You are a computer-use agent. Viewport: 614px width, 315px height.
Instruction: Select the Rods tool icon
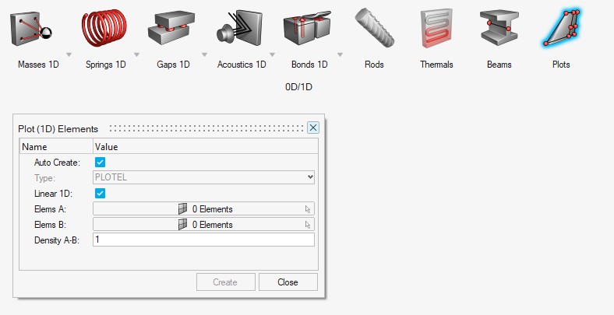374,28
